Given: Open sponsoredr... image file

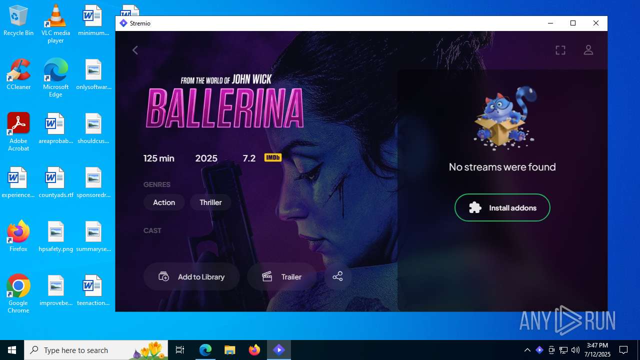Looking at the screenshot, I should click(93, 183).
